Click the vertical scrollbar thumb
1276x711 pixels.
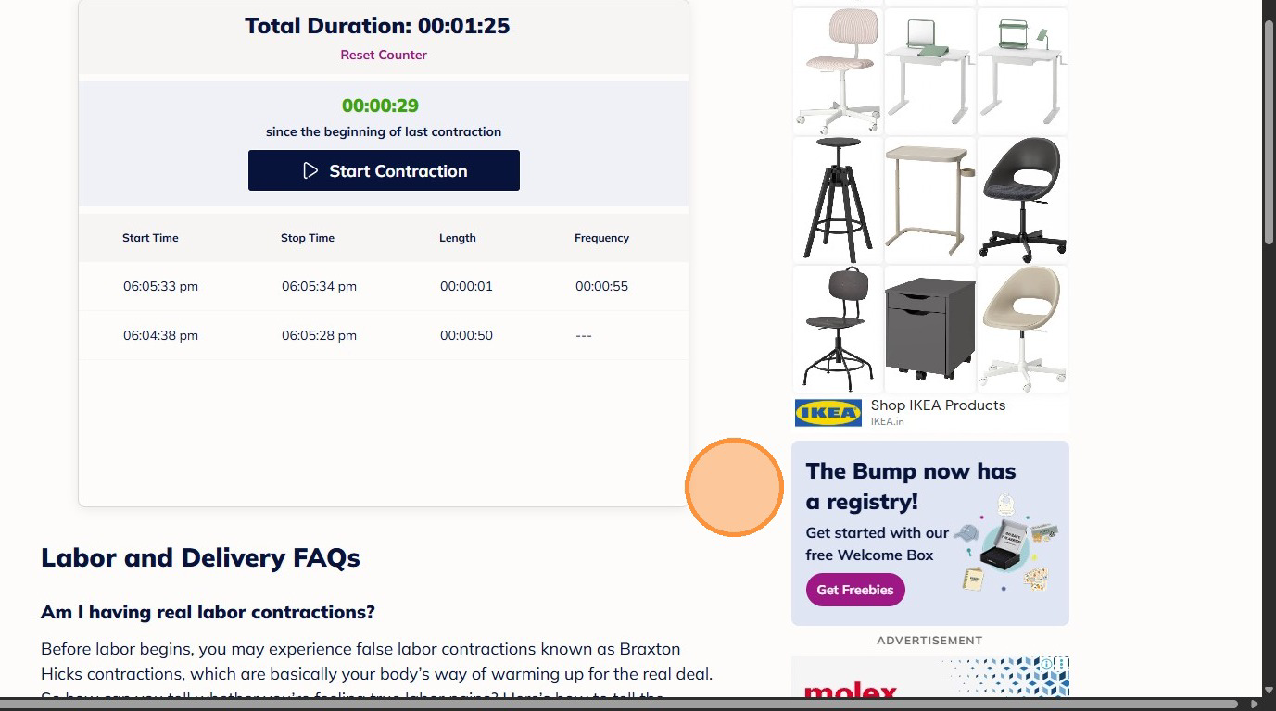[x=1269, y=130]
